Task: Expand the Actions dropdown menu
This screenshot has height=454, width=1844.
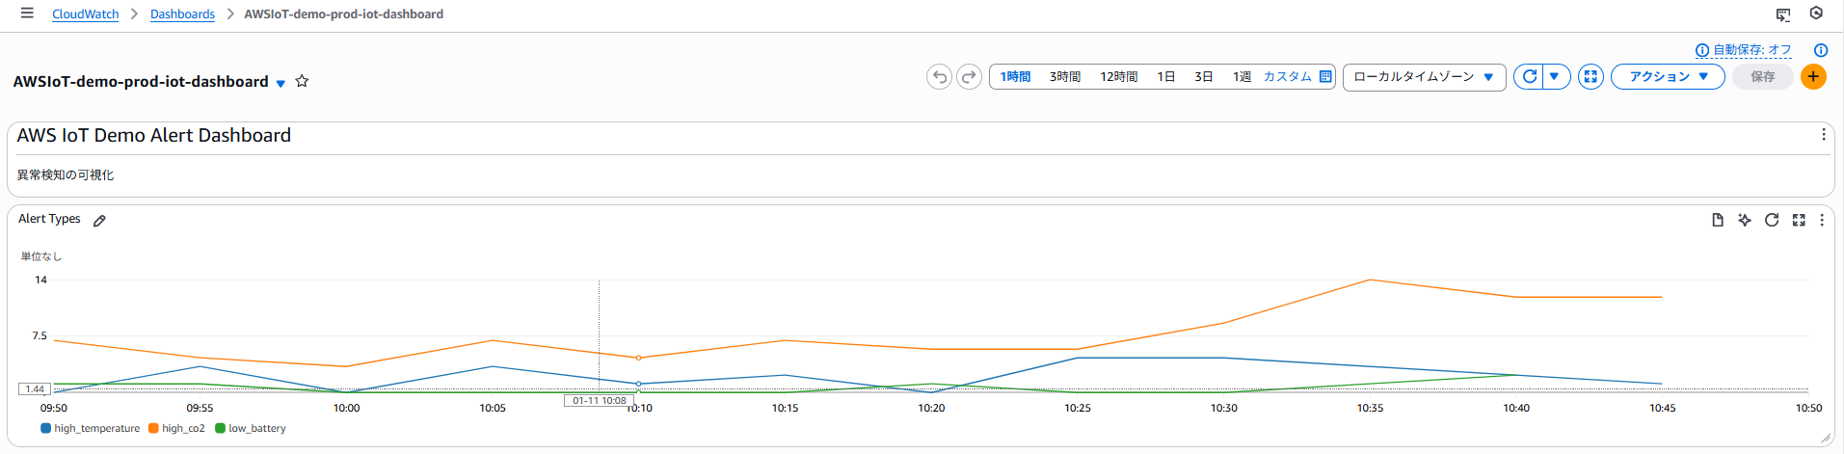Action: pos(1667,77)
